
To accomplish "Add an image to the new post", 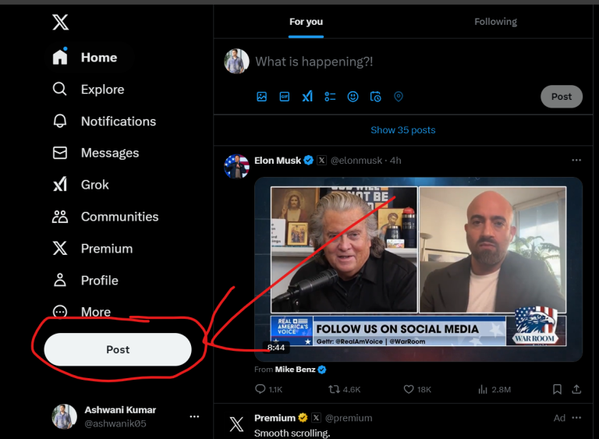I will pyautogui.click(x=262, y=97).
